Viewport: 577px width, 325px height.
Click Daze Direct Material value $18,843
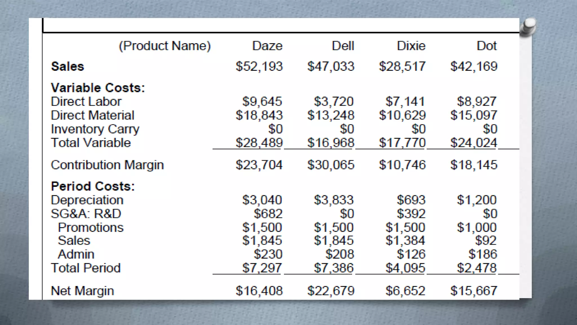click(259, 115)
